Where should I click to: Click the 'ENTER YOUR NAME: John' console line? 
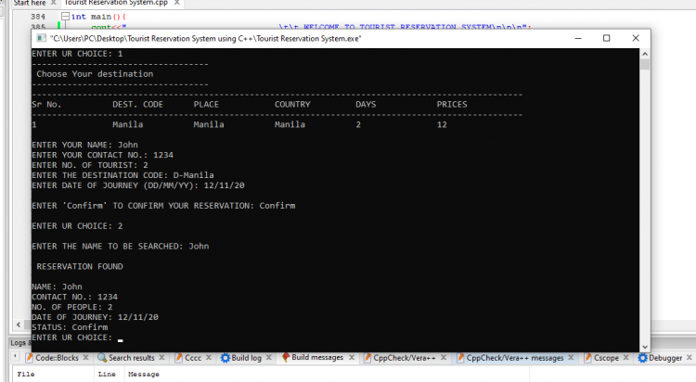[84, 145]
